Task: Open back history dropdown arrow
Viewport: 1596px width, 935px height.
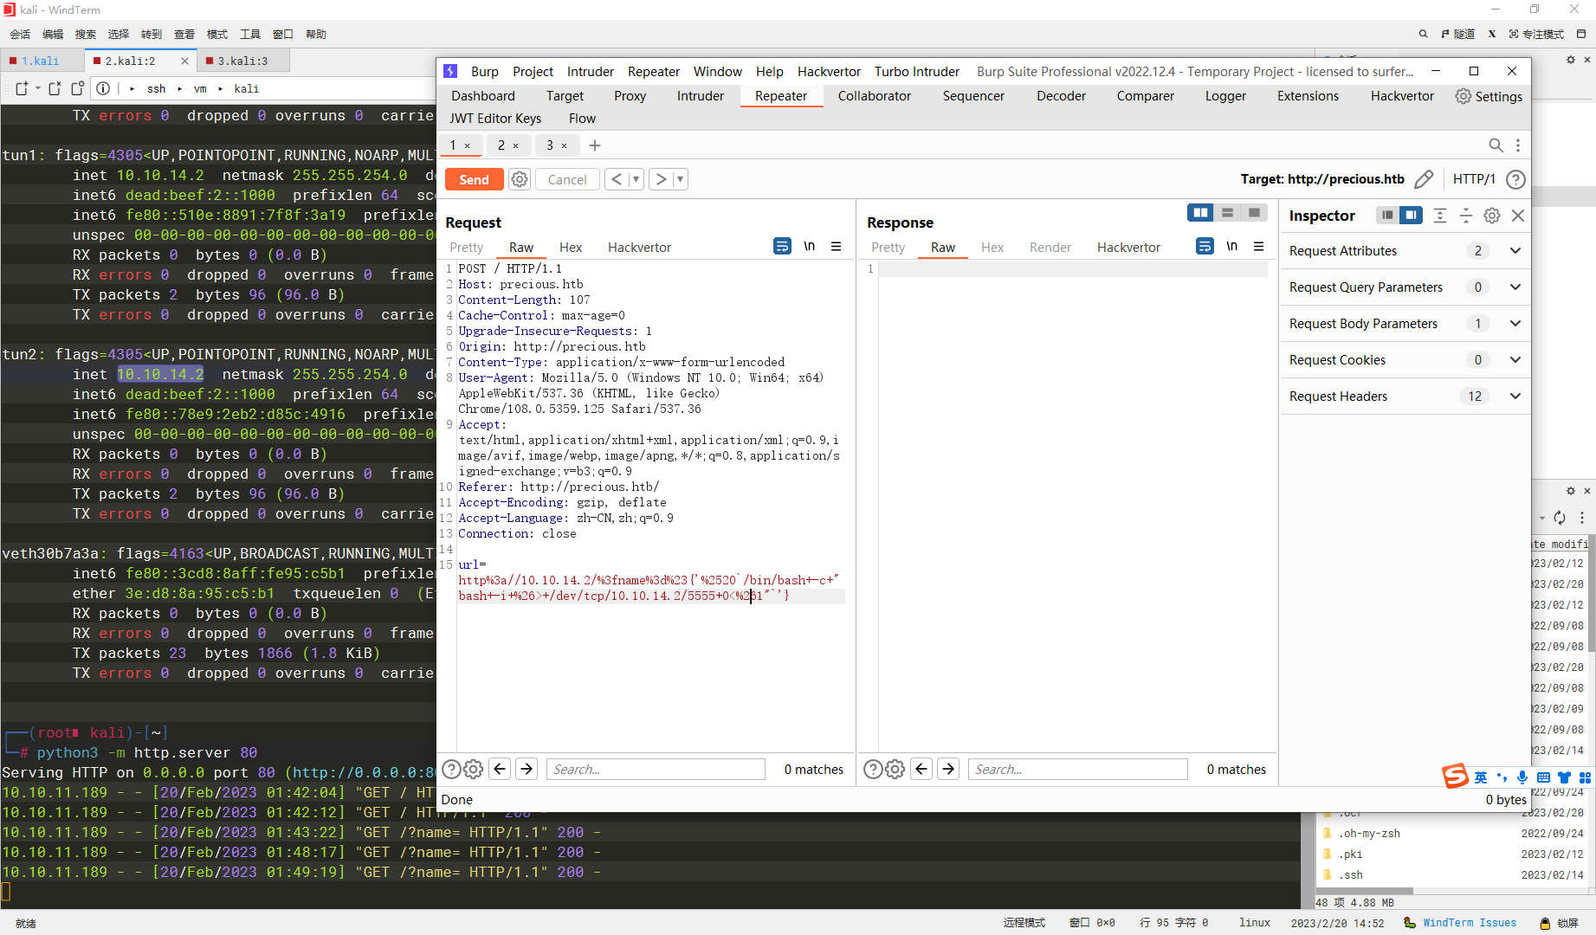Action: [636, 179]
